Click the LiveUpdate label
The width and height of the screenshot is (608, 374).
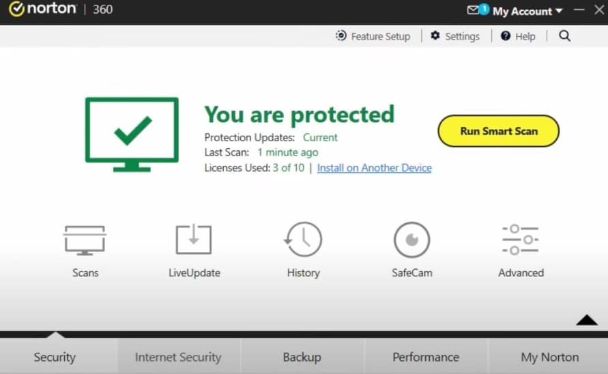194,273
